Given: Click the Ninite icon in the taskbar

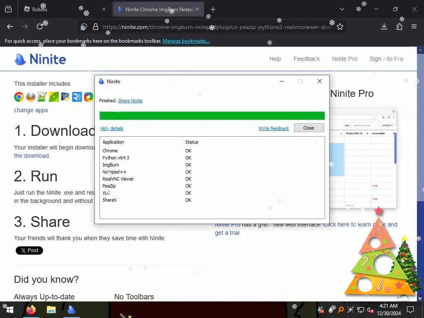Looking at the screenshot, I should pos(71,310).
